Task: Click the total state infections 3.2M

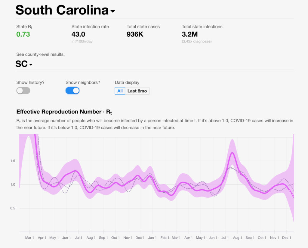Action: tap(190, 34)
